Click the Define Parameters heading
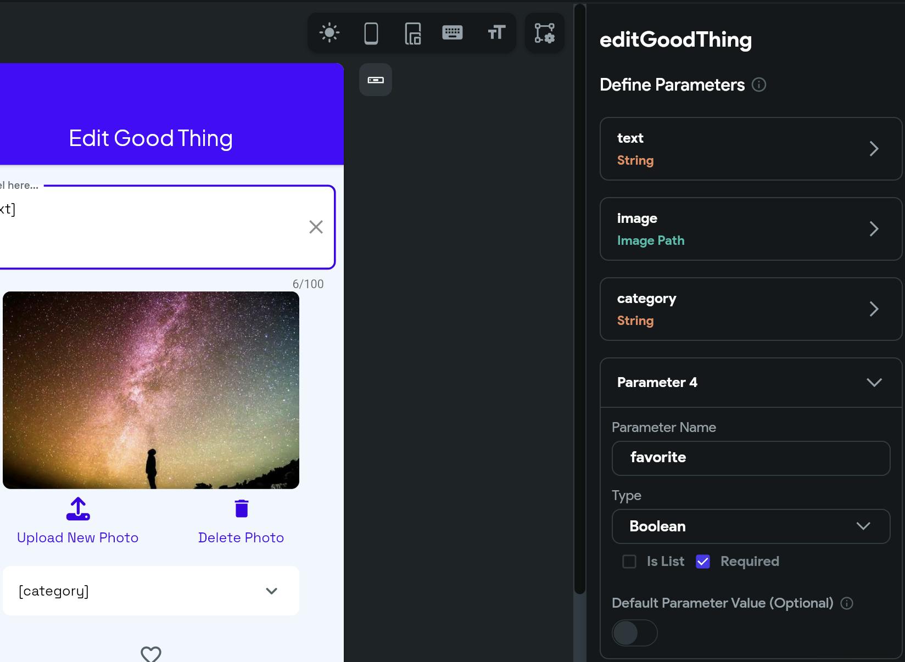 (x=672, y=85)
